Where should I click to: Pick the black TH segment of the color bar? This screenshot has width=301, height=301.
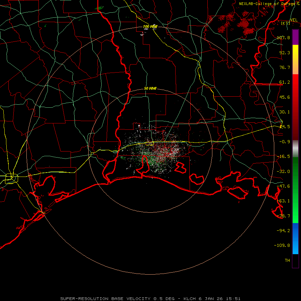point(295,261)
